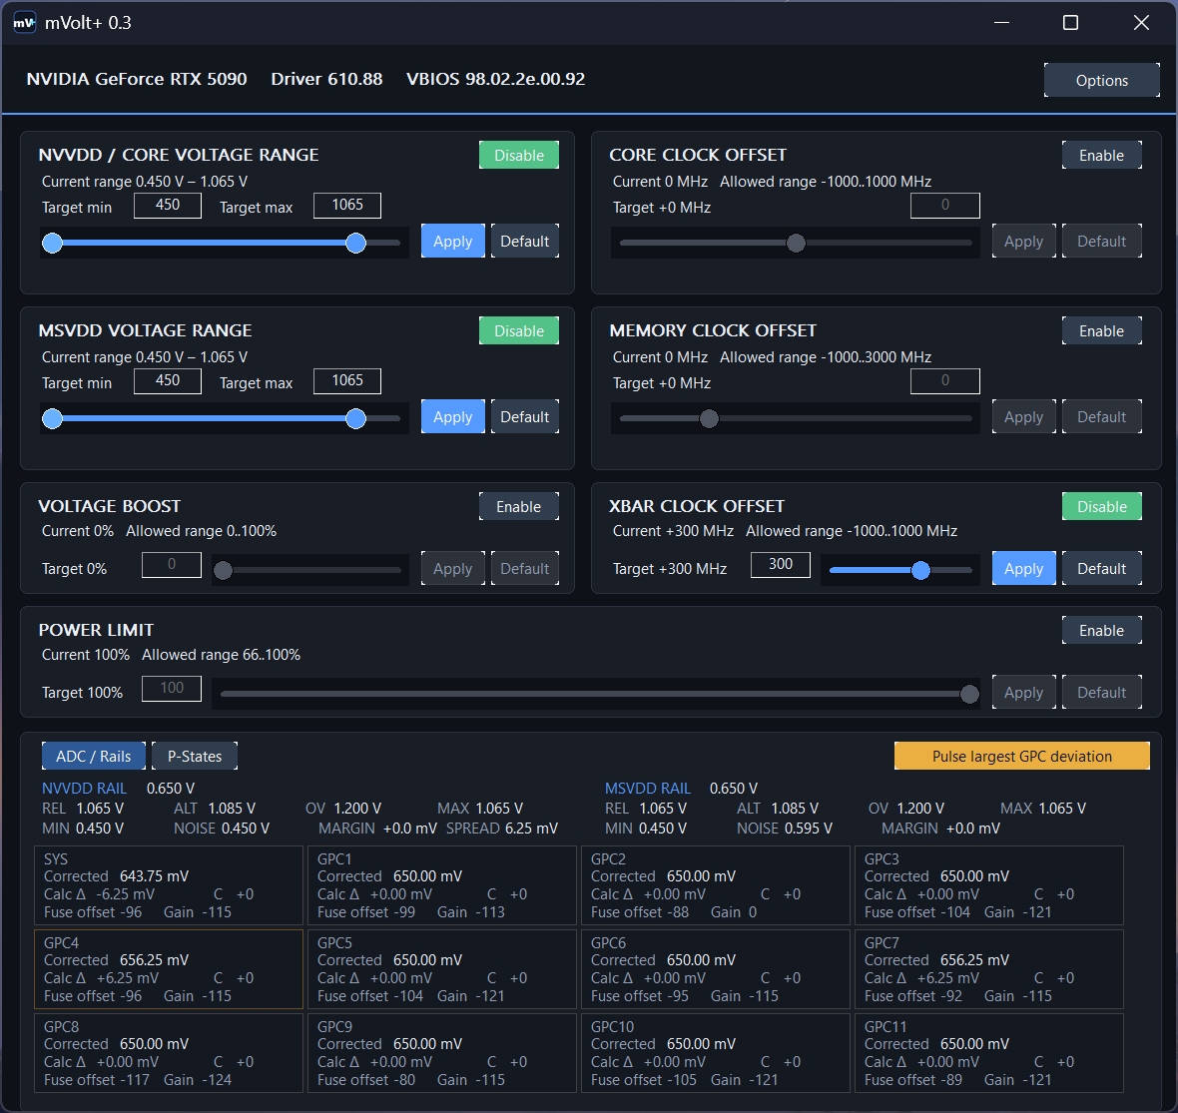This screenshot has width=1178, height=1113.
Task: Click Default in the Memory Clock Offset panel
Action: [1101, 416]
